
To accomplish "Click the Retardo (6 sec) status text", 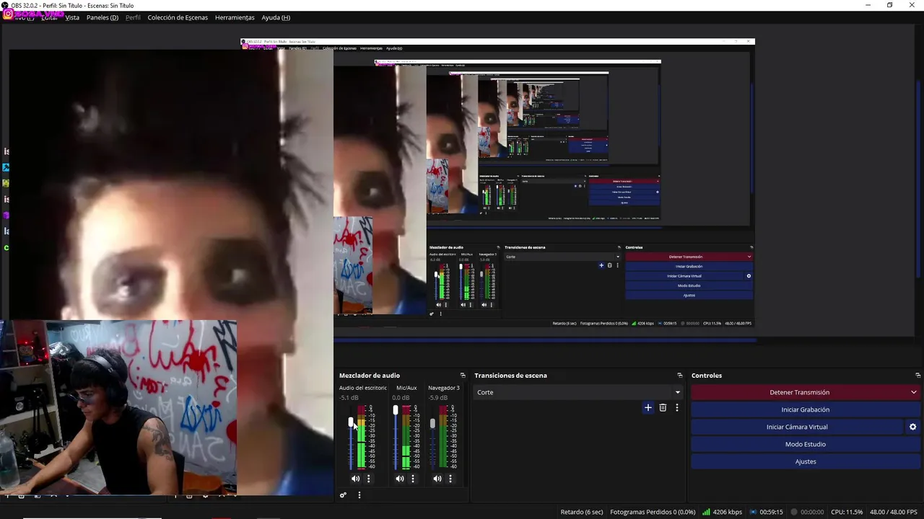I will click(x=582, y=512).
